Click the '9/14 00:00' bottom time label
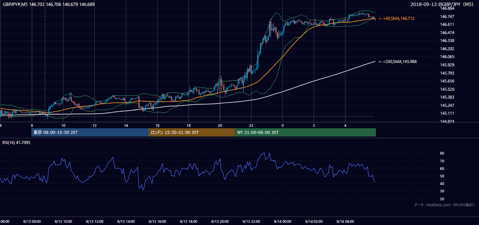Viewport: 479px width, 225px height. [283, 222]
